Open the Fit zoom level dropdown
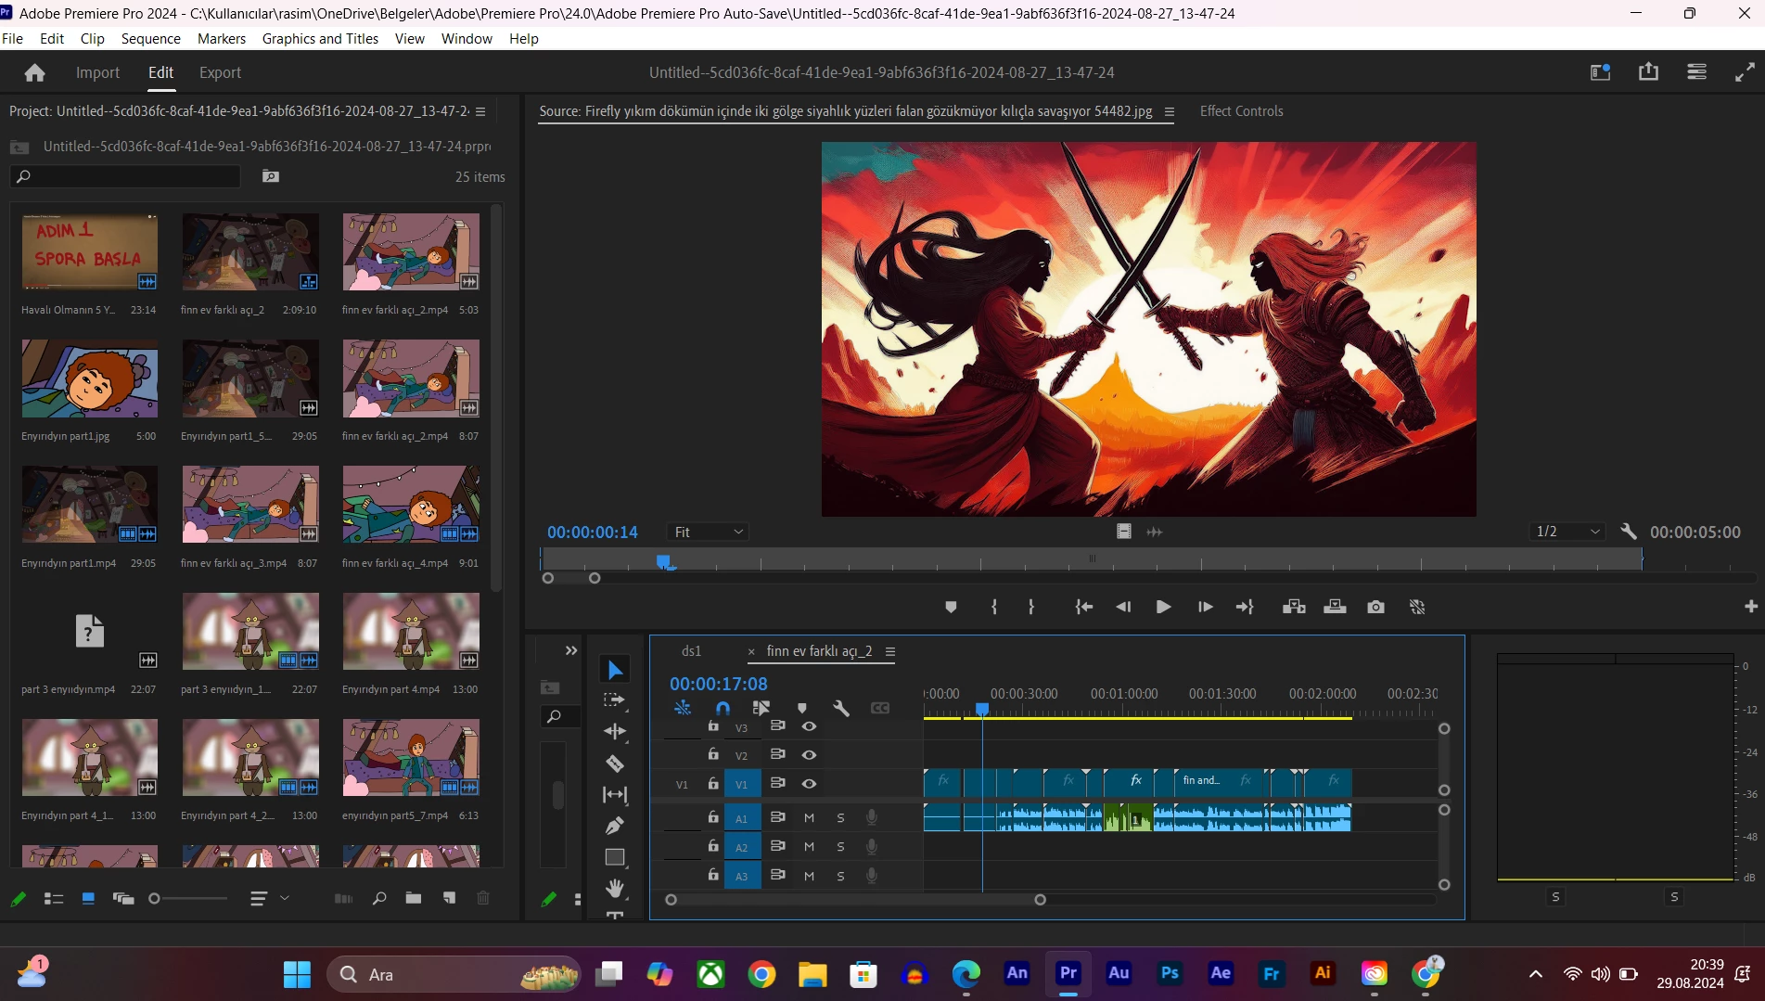1765x1001 pixels. (x=708, y=532)
